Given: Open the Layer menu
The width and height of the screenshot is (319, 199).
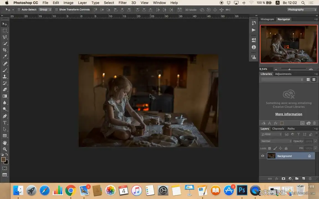Looking at the screenshot, I should 83,3.
